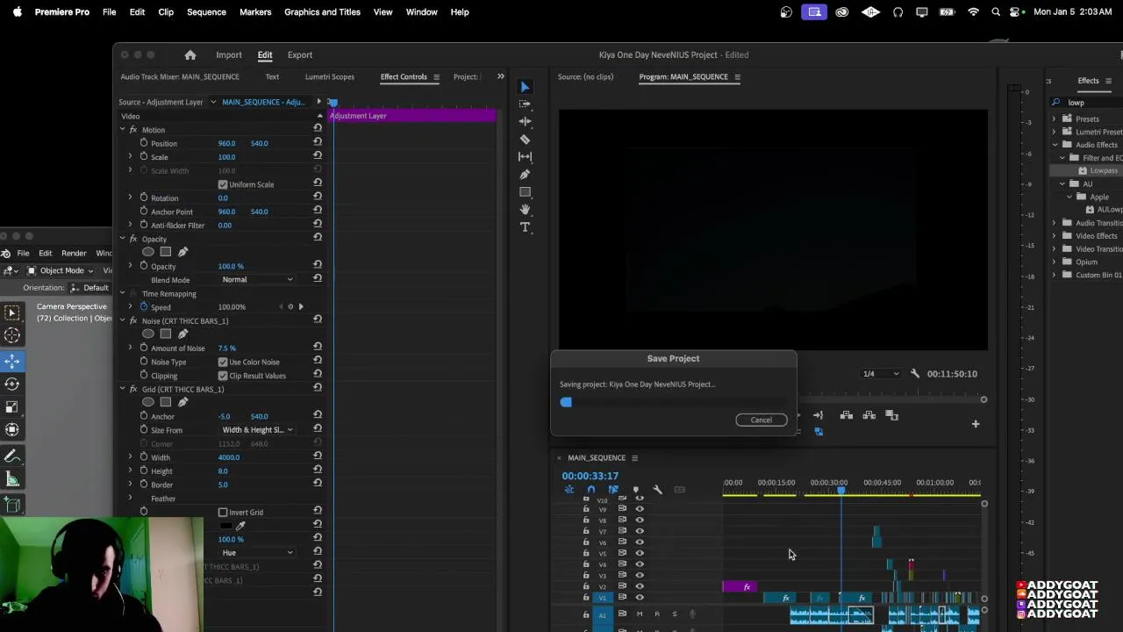Click the Lift button in Program Monitor
1123x632 pixels.
[x=847, y=415]
